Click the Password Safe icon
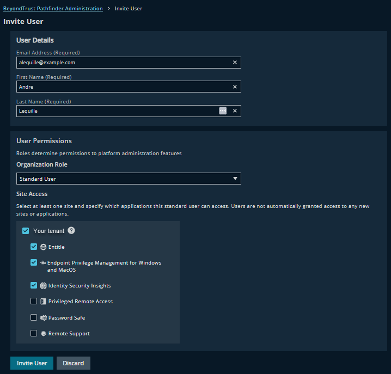 (x=44, y=317)
